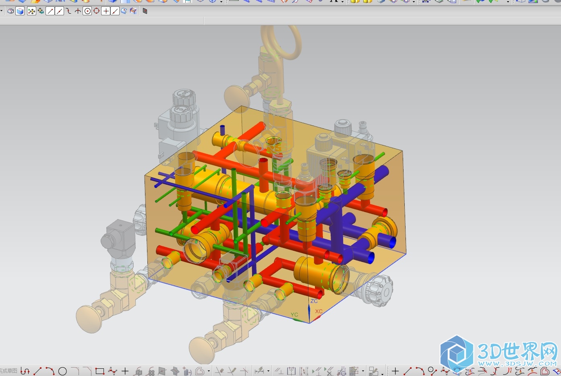
Task: Select the Circle sketch tool
Action: (62, 371)
